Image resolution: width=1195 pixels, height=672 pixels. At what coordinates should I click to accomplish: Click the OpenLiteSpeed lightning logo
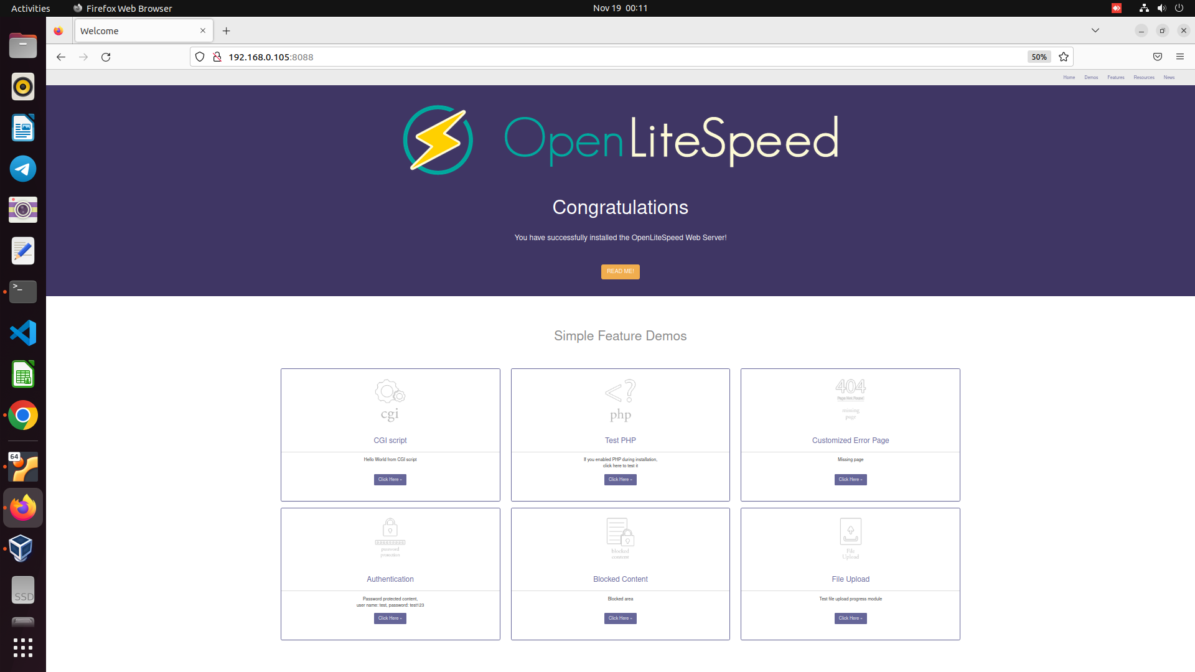[438, 140]
